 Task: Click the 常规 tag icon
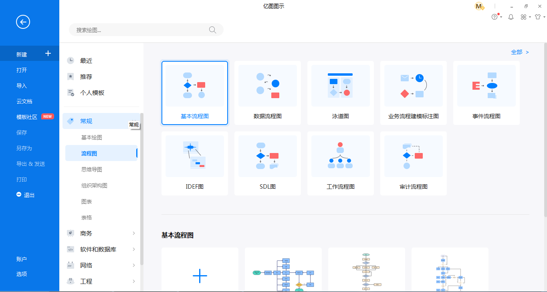[71, 121]
